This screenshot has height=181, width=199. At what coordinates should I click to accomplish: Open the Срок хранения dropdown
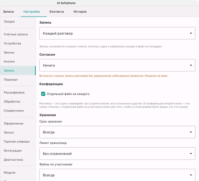pyautogui.click(x=117, y=132)
